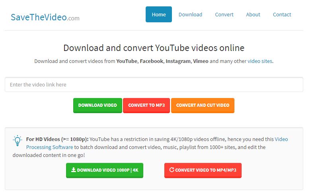Screen dimensions: 314x196
Task: Follow the 'video sites' link
Action: 260,61
